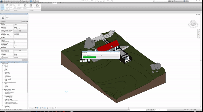Select Level 1 floor plan in browser
This screenshot has height=112, width=203.
[7, 66]
